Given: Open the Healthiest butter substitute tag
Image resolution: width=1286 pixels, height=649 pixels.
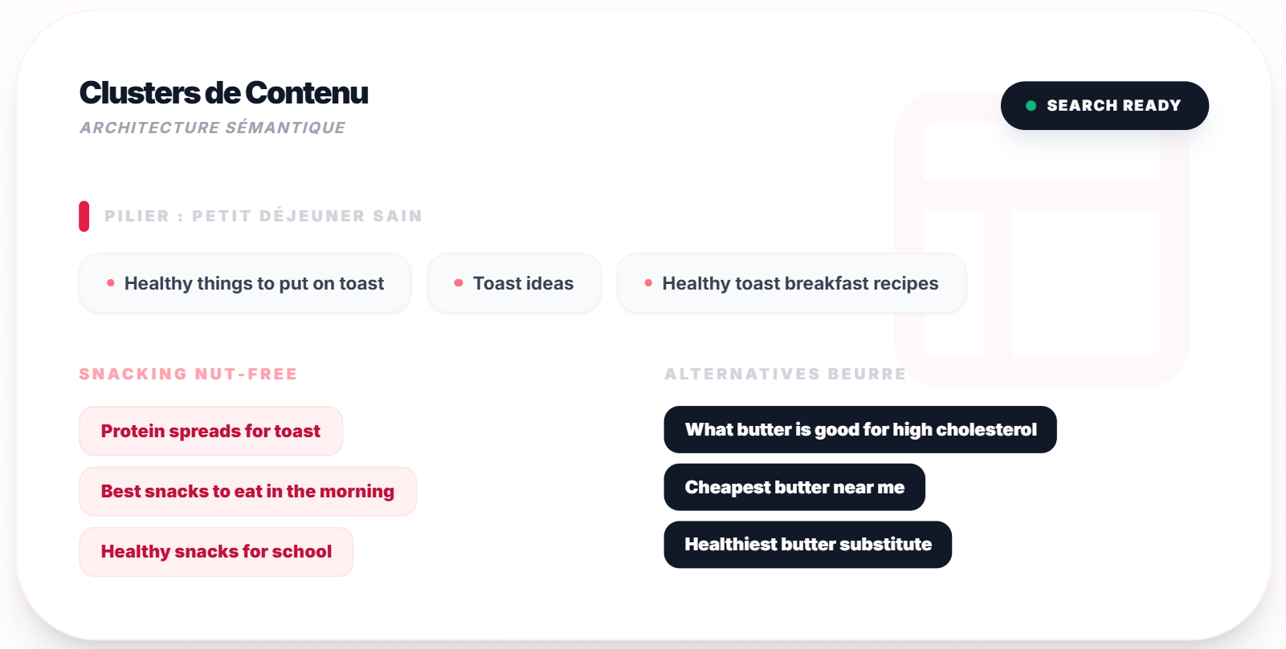Looking at the screenshot, I should pos(808,545).
